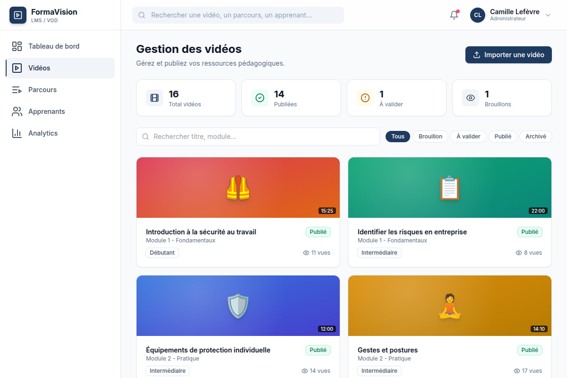The width and height of the screenshot is (567, 378).
Task: Click Intermédiaire tag on Identifier les risques
Action: pyautogui.click(x=379, y=253)
